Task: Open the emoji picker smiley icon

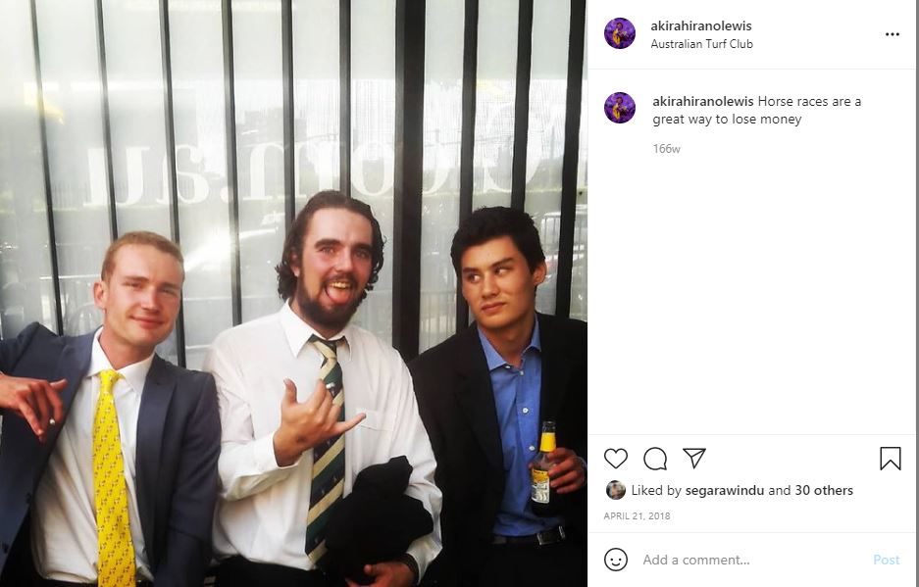Action: click(x=615, y=560)
